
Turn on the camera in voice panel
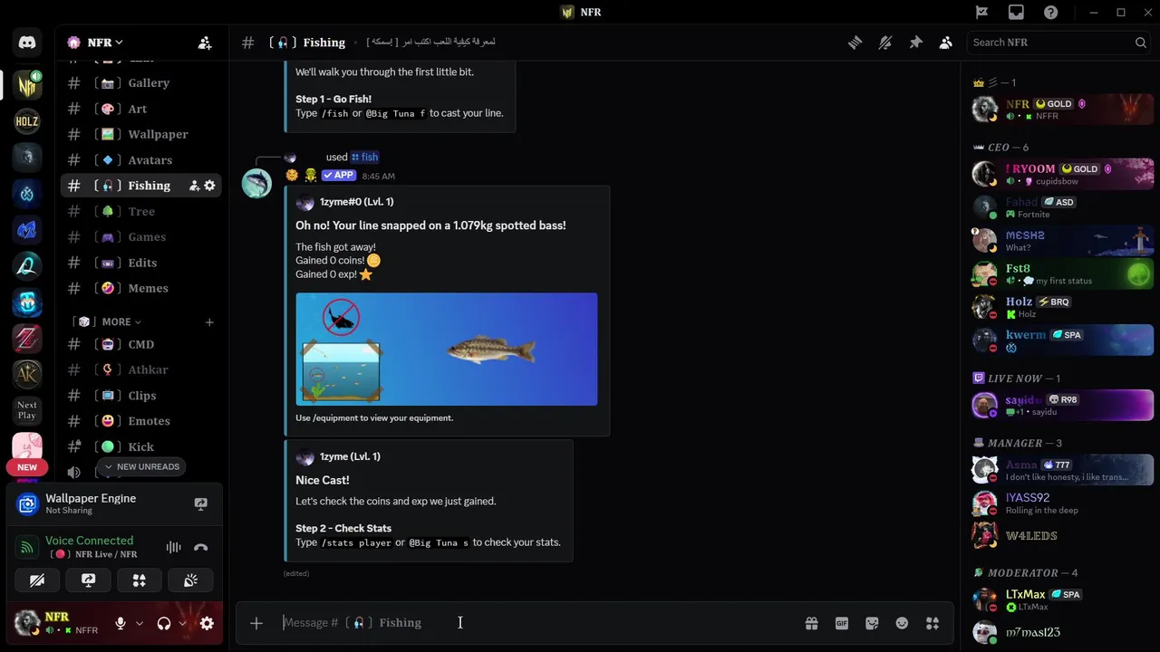[x=37, y=580]
